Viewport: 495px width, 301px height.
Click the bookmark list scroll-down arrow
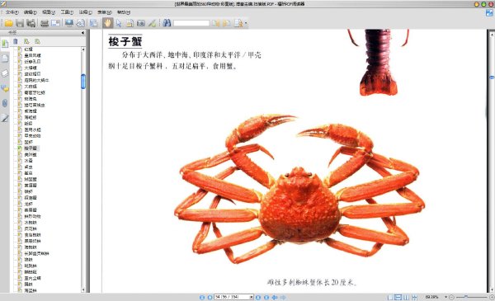(83, 289)
